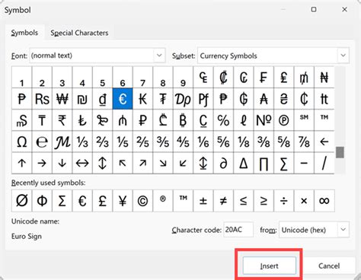Select the Colon ₡ currency symbol
This screenshot has width=361, height=280.
223,78
